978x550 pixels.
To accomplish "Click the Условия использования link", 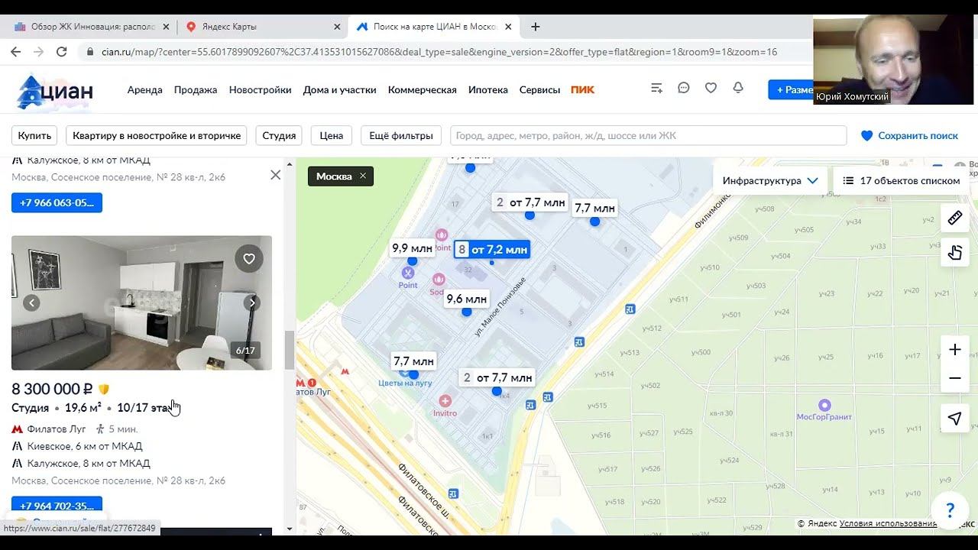I will coord(888,523).
